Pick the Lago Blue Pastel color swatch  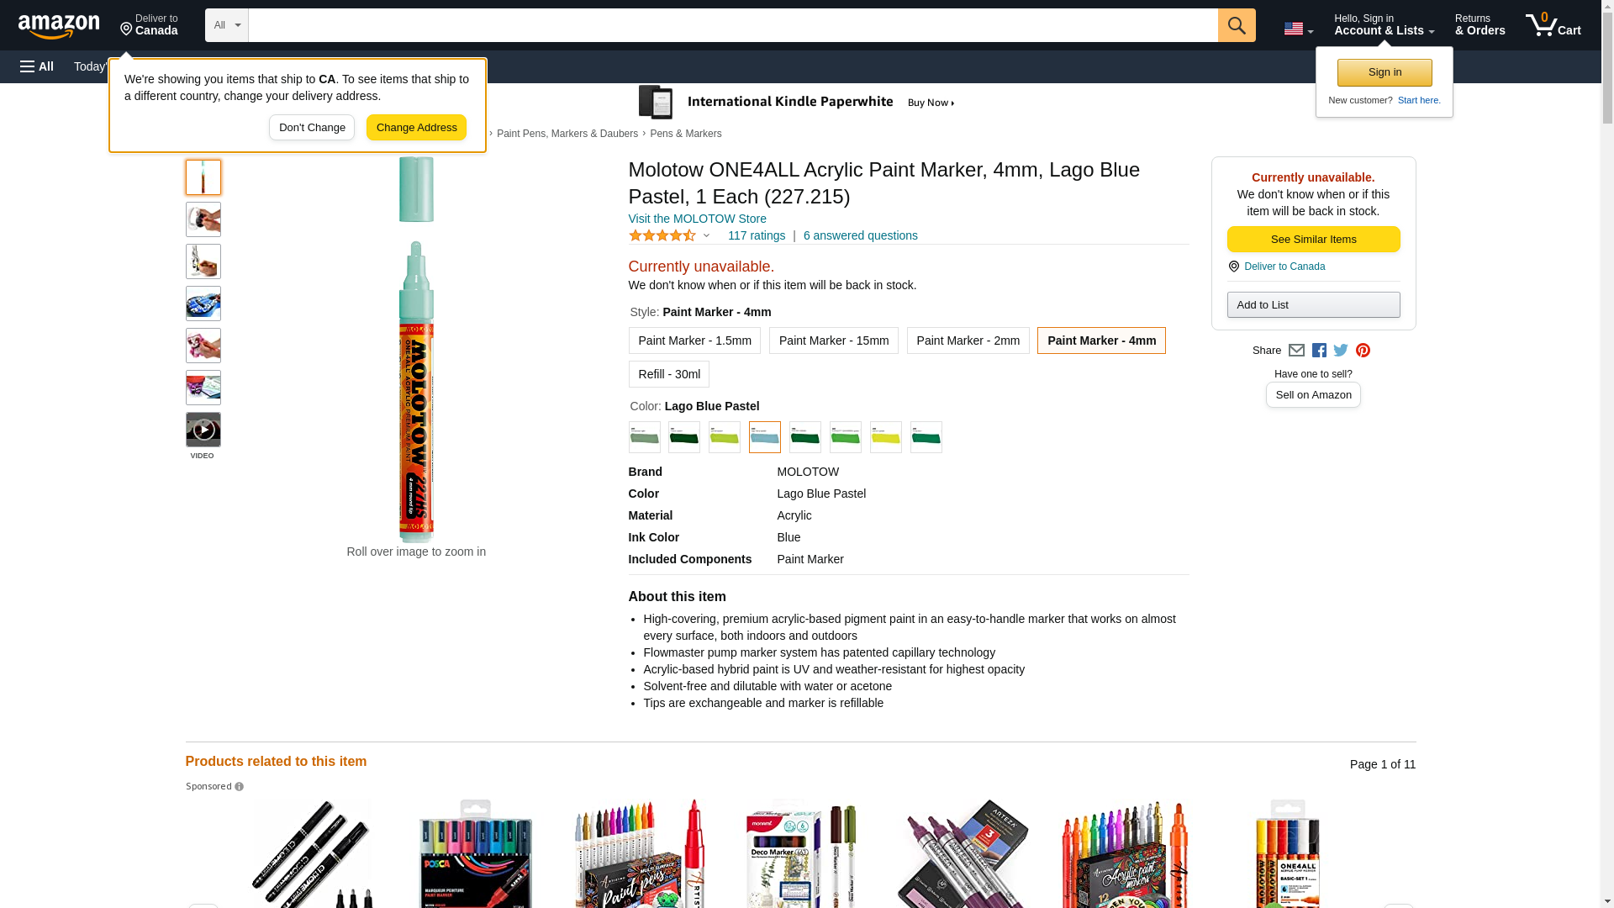click(x=764, y=437)
